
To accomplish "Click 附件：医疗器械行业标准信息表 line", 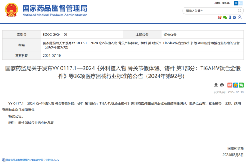I will coord(31,123).
